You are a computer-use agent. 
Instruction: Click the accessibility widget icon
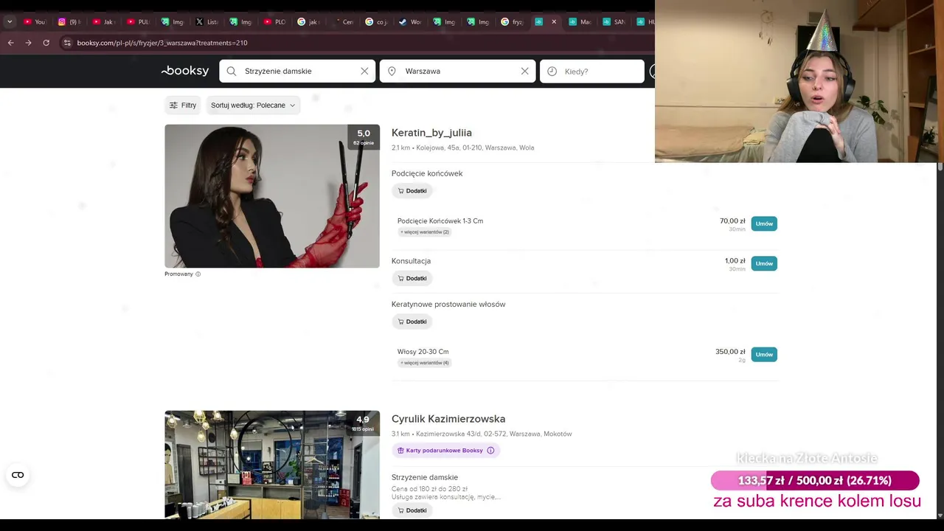click(x=18, y=475)
